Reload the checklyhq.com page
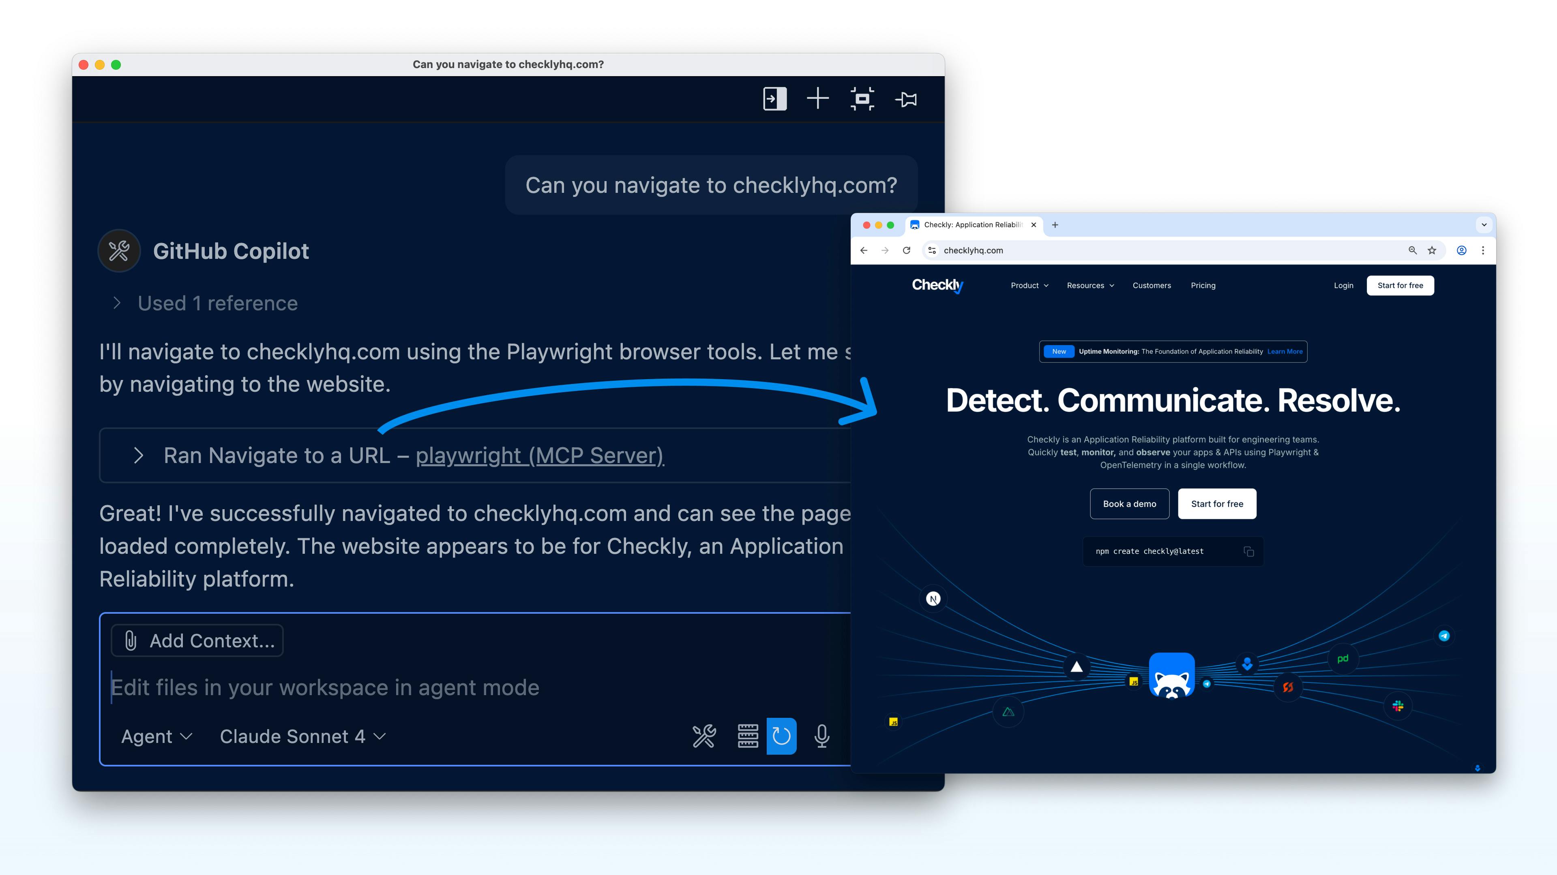 pyautogui.click(x=907, y=251)
